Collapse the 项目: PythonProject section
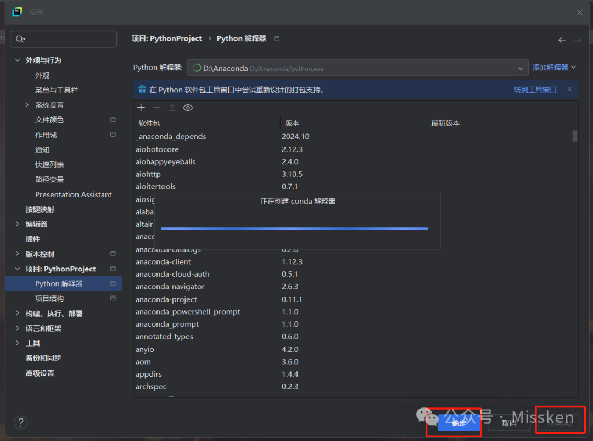 (x=18, y=269)
